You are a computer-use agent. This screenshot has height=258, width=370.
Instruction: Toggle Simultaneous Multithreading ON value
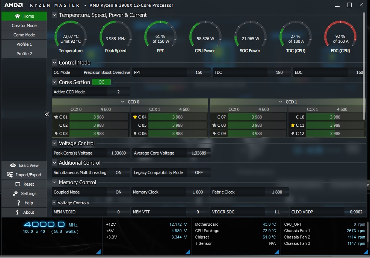118,172
